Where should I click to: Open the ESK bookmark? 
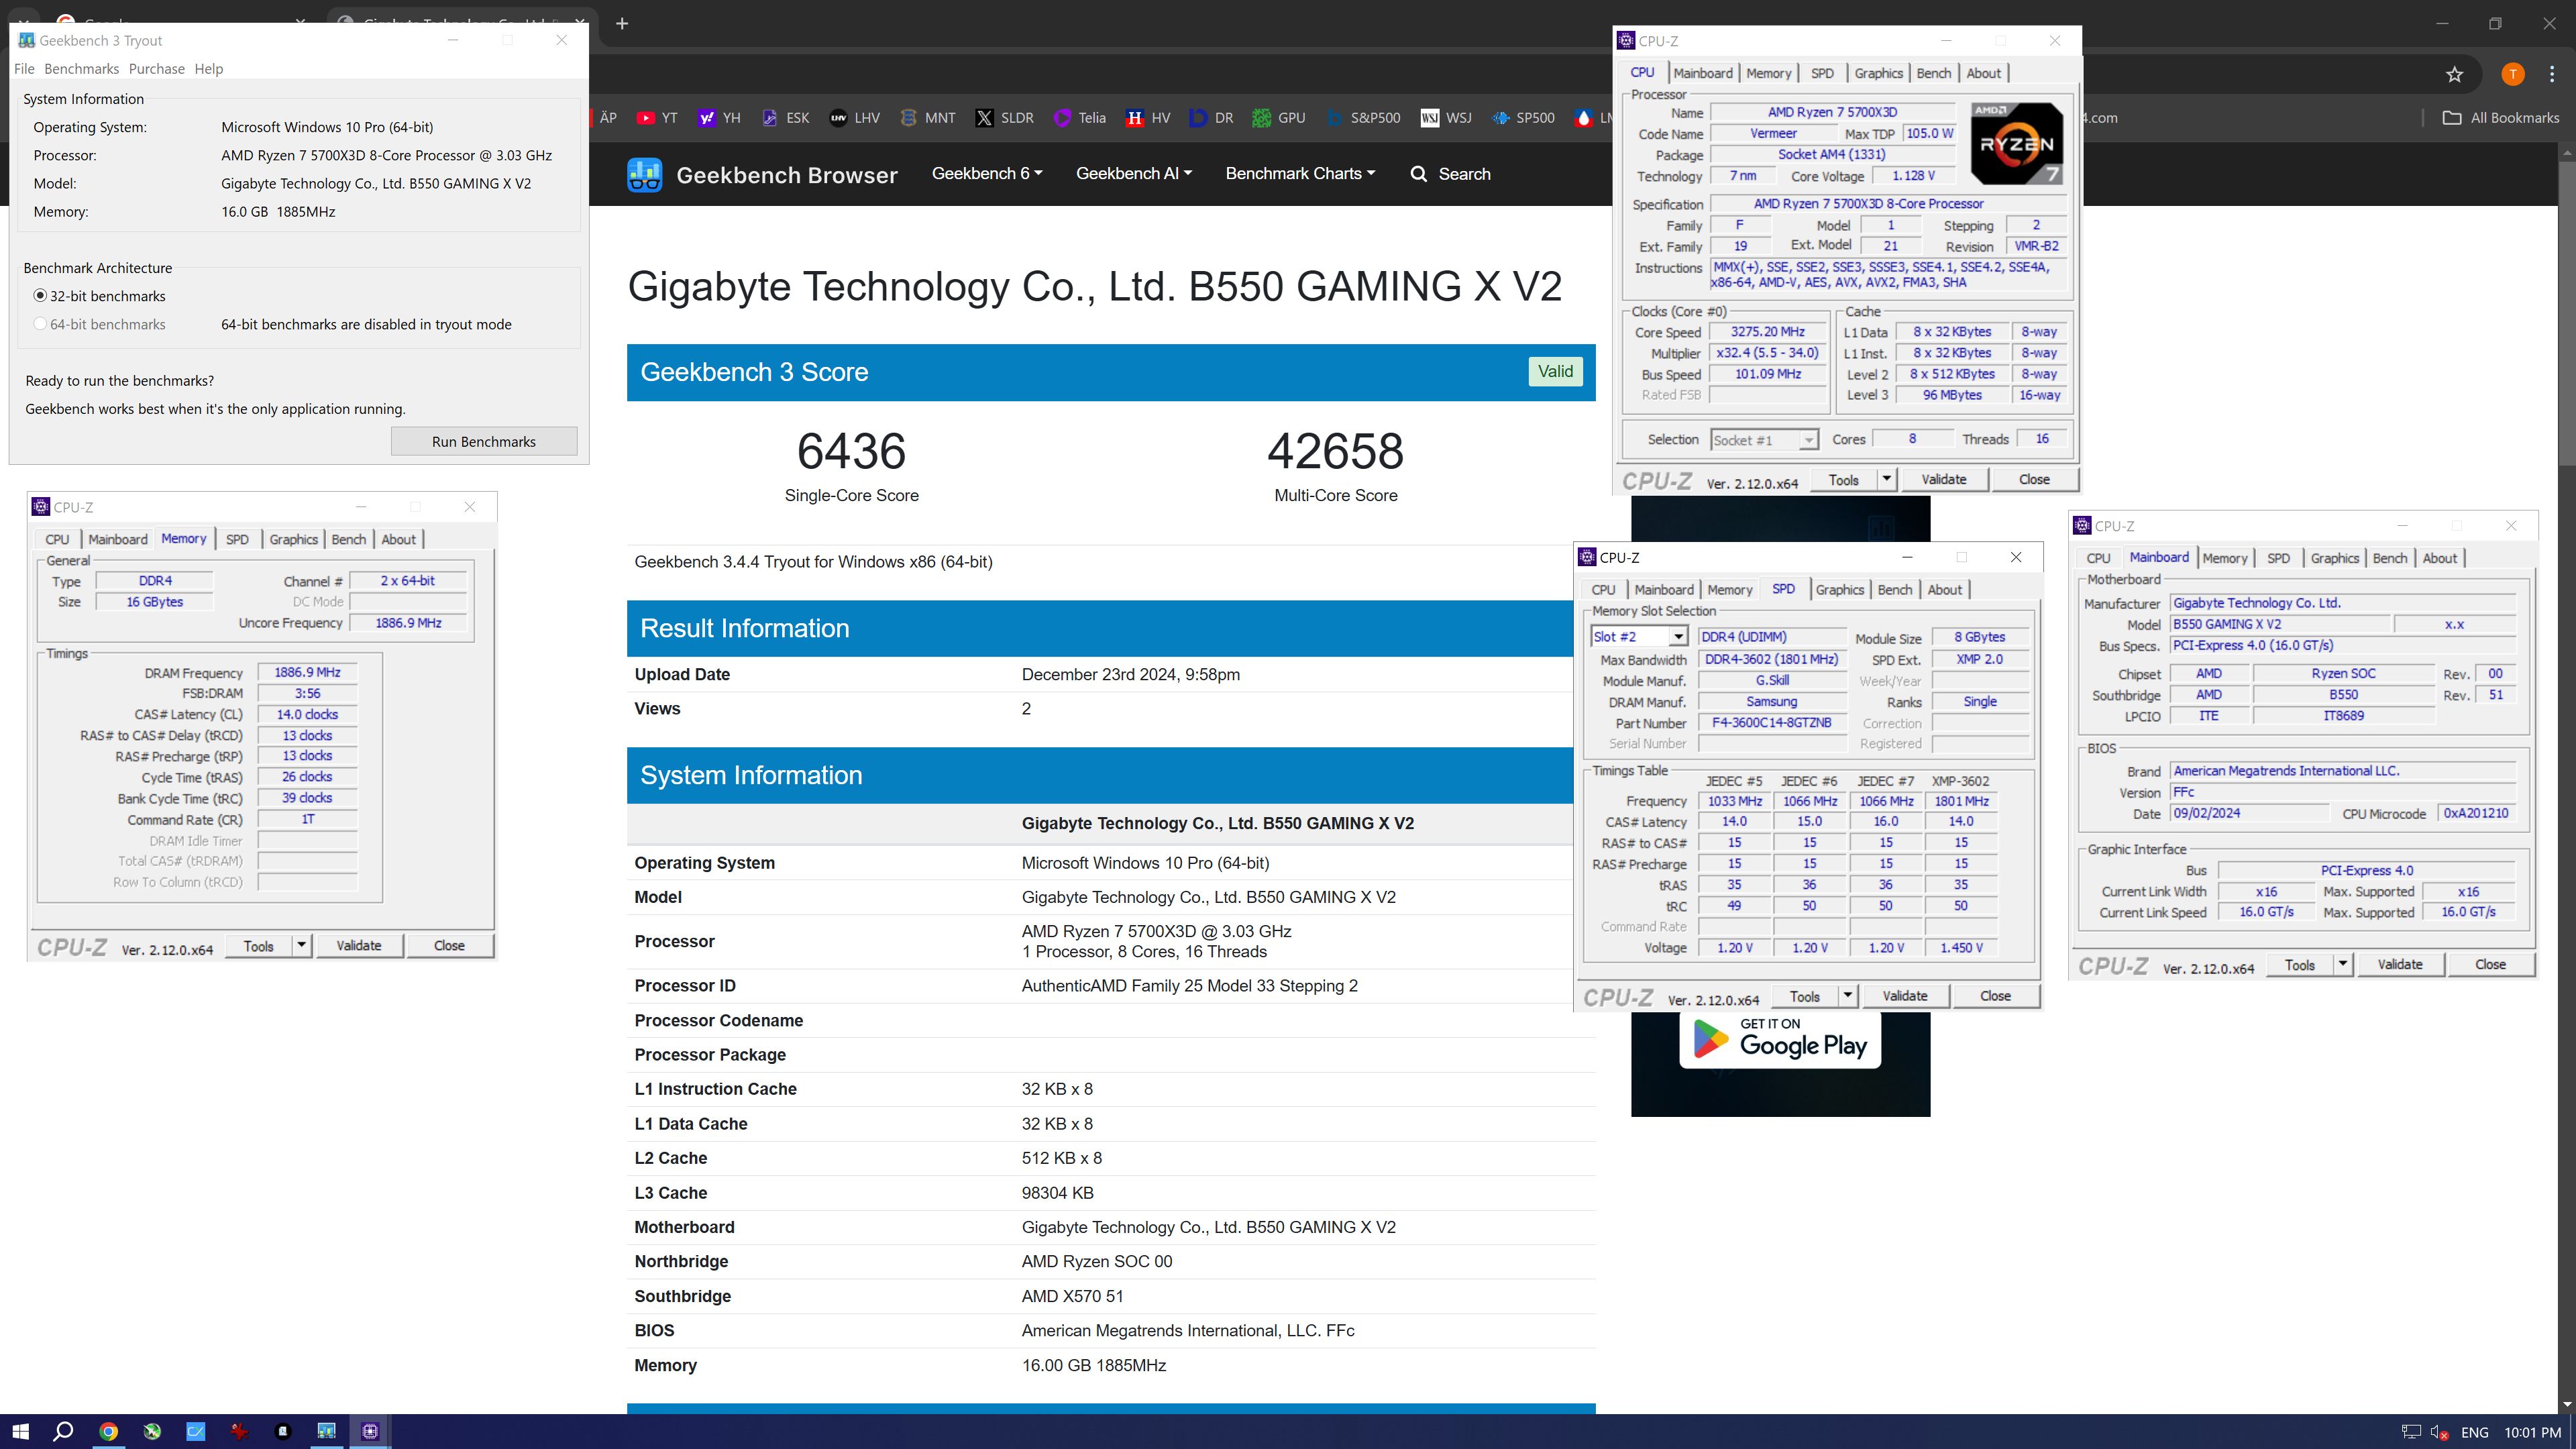[785, 118]
